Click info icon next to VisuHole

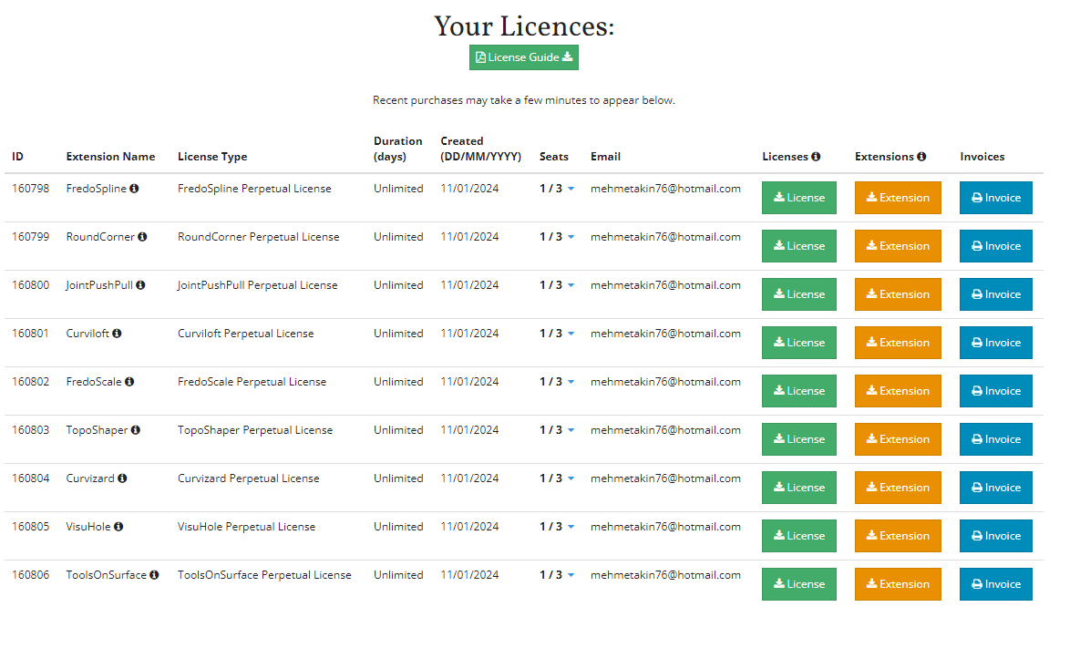pyautogui.click(x=118, y=526)
